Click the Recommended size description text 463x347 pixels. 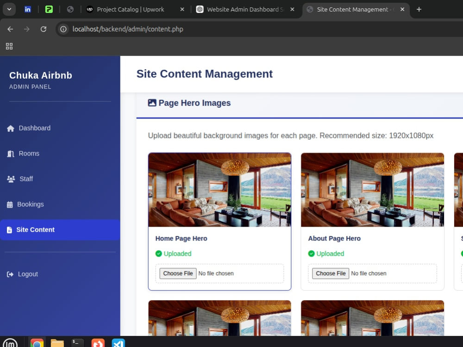291,136
